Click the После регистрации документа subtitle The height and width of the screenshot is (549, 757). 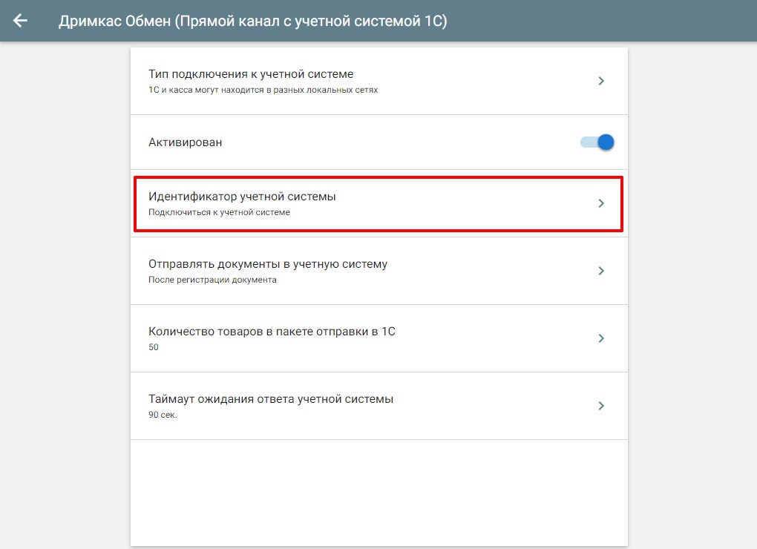(212, 280)
